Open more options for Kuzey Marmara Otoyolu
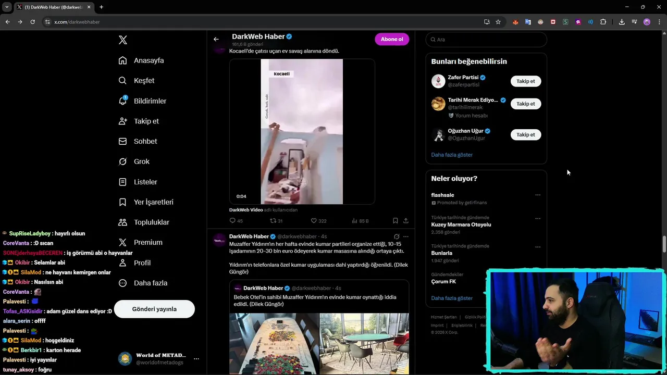This screenshot has height=375, width=667. point(538,218)
